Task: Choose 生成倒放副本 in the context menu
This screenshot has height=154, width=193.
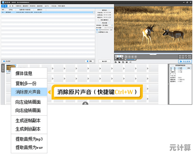Action: [29, 129]
